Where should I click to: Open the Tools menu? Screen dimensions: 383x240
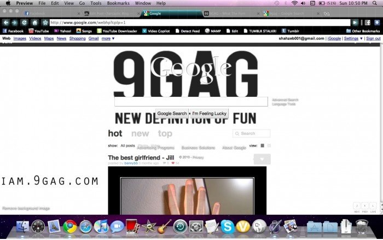coord(96,3)
